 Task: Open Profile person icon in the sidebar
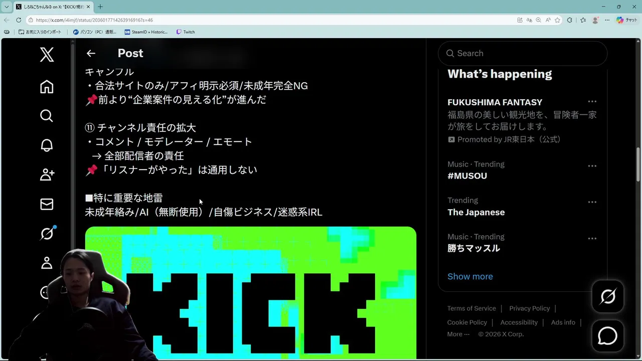click(x=47, y=263)
